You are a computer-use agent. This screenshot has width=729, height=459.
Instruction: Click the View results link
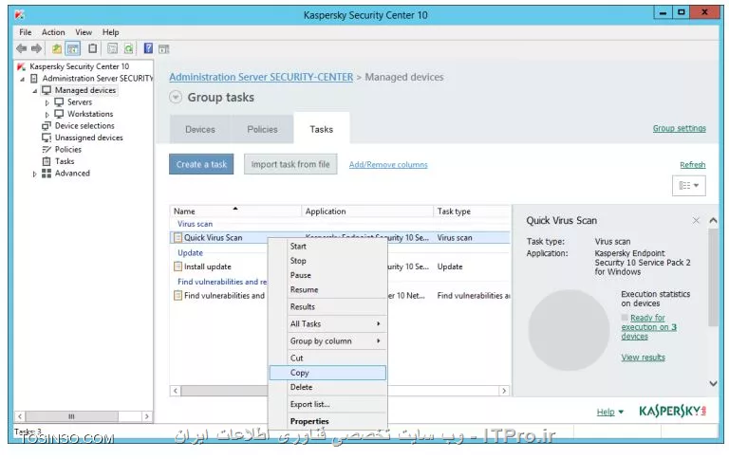[643, 358]
